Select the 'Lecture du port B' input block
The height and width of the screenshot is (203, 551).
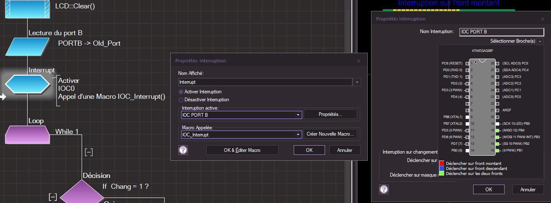(28, 46)
